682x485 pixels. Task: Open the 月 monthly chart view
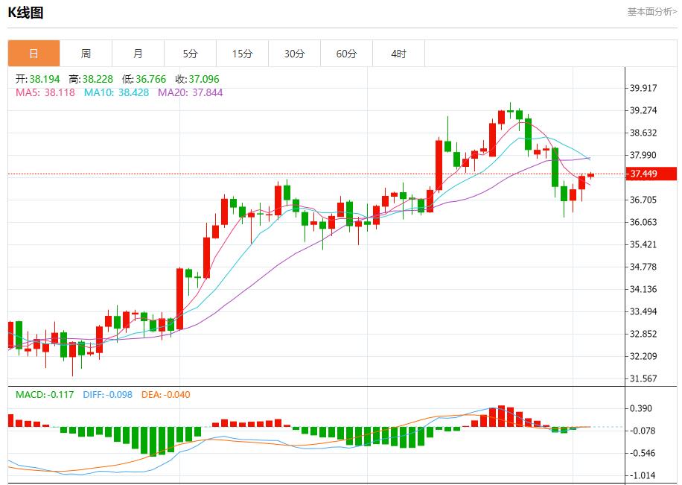pos(138,53)
